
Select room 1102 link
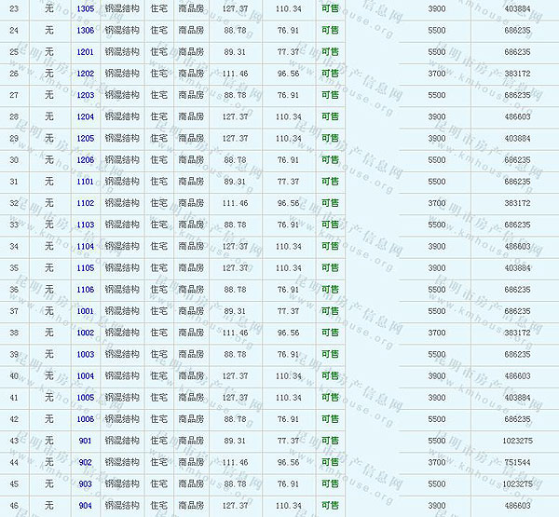tap(85, 203)
